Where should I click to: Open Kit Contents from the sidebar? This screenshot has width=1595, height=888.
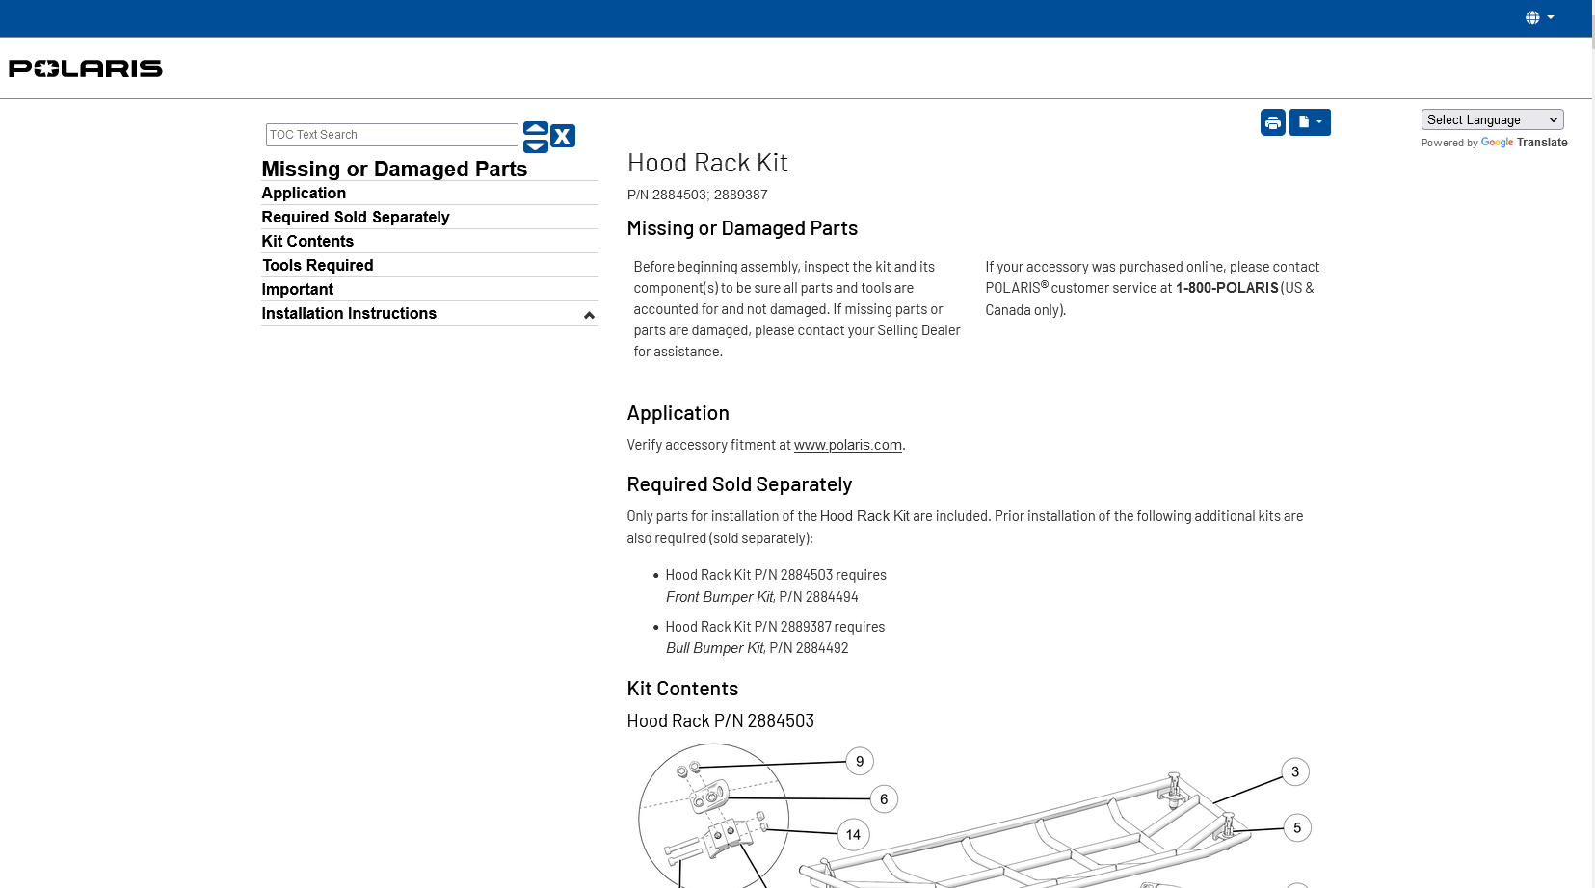(307, 242)
